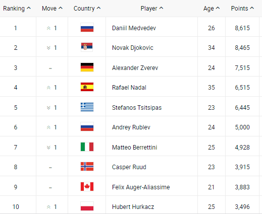Sort table by Move column
This screenshot has width=262, height=214.
(x=52, y=9)
